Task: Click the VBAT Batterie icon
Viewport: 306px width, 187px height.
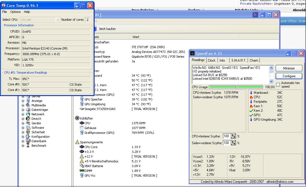Action: click(x=82, y=166)
